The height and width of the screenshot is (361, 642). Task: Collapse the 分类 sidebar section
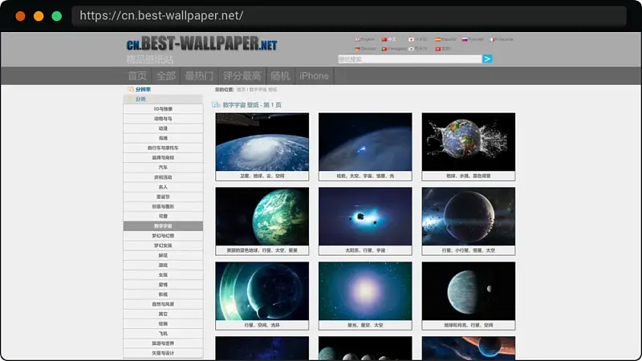click(163, 99)
